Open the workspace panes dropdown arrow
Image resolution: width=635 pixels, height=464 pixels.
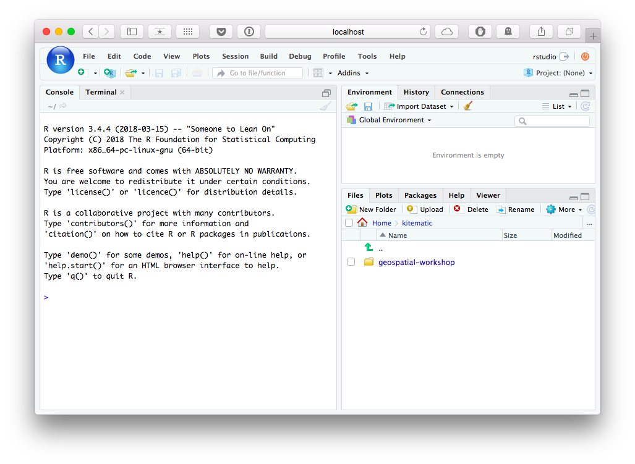click(330, 74)
